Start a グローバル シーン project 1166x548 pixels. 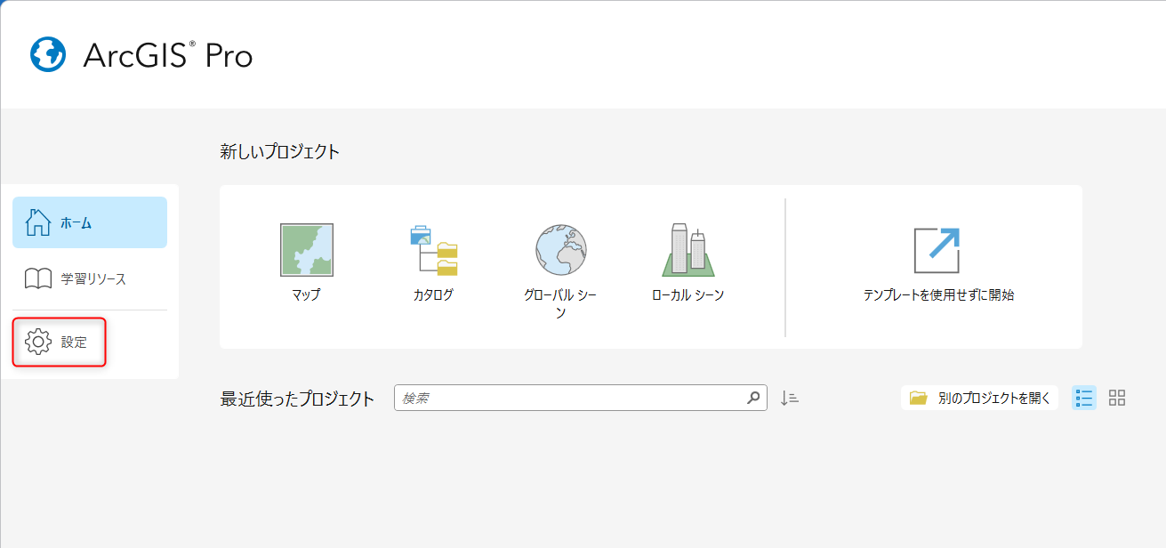561,250
